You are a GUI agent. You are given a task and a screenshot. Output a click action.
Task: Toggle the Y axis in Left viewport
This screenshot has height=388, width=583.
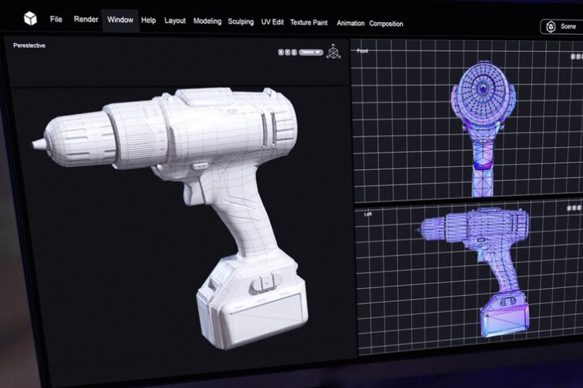pos(574,209)
